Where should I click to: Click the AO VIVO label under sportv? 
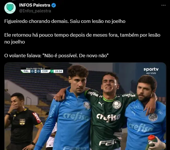coord(151,73)
